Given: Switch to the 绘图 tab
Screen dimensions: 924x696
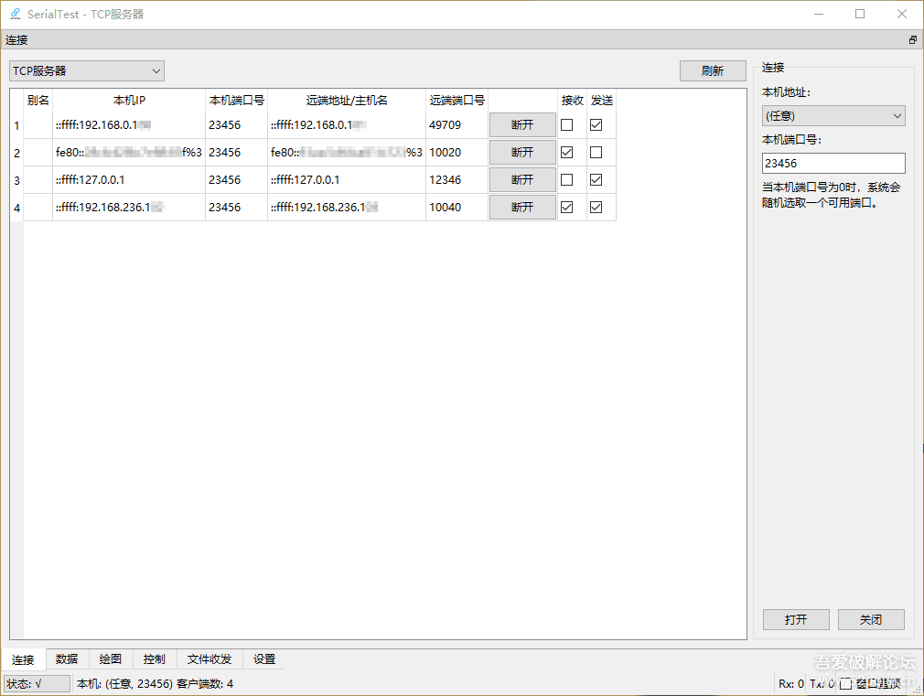Looking at the screenshot, I should click(x=110, y=659).
